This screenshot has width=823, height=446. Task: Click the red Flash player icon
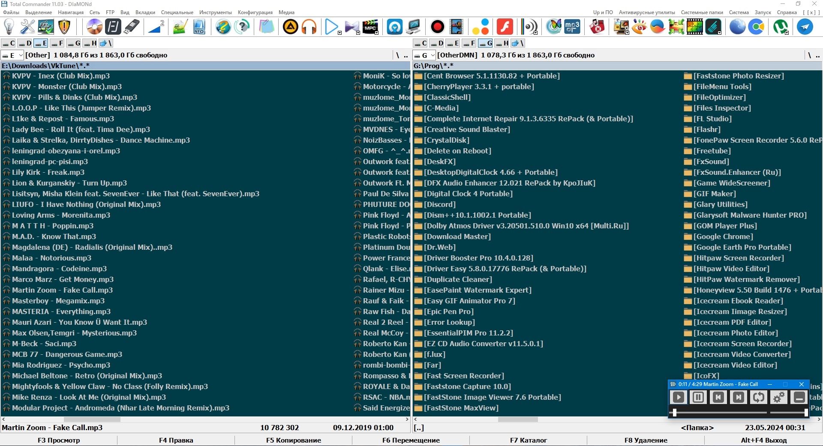pos(505,27)
